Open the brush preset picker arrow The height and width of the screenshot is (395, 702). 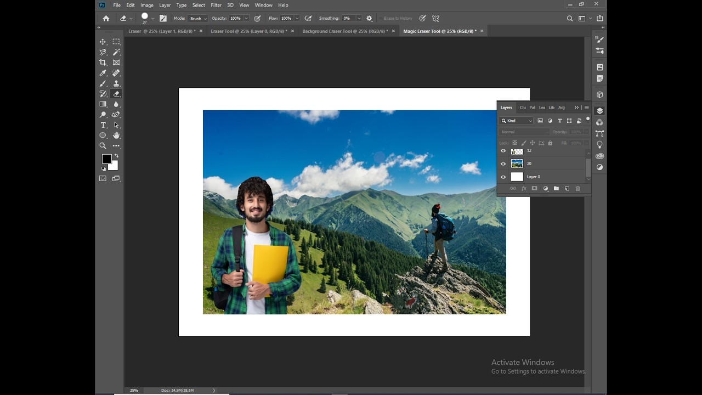coord(152,18)
